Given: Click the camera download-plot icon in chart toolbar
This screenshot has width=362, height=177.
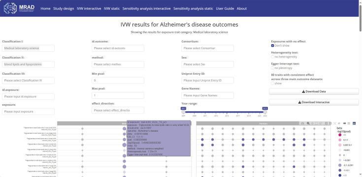Looking at the screenshot, I should tap(302, 123).
